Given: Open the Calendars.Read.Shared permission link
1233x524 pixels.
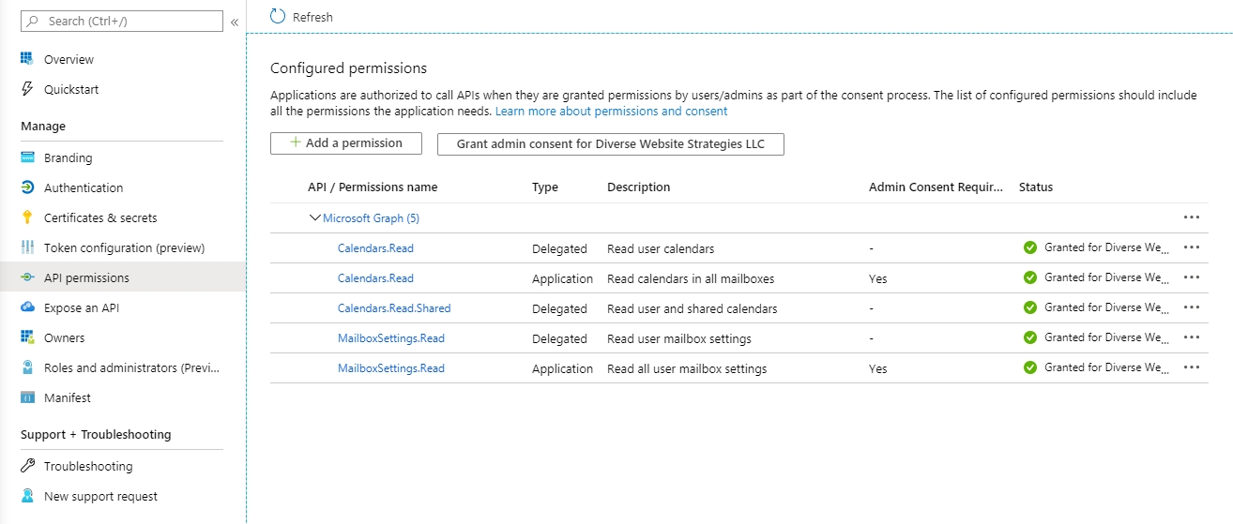Looking at the screenshot, I should [x=394, y=307].
